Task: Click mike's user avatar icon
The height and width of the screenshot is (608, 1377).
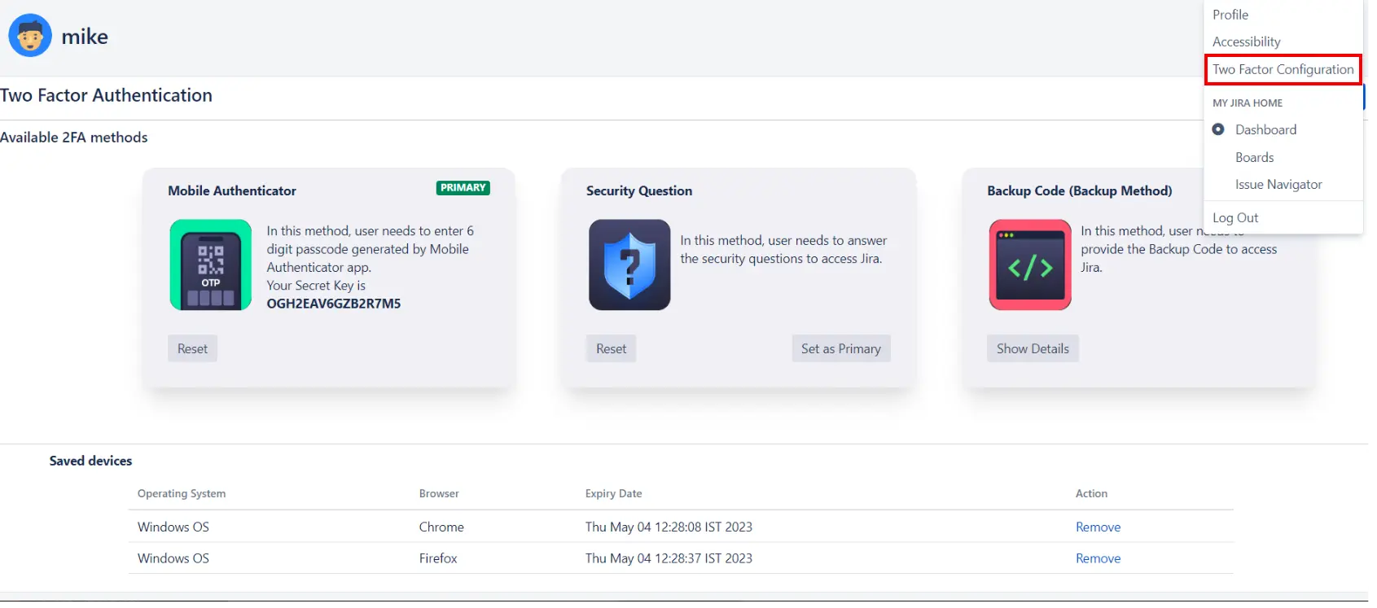Action: [x=30, y=36]
